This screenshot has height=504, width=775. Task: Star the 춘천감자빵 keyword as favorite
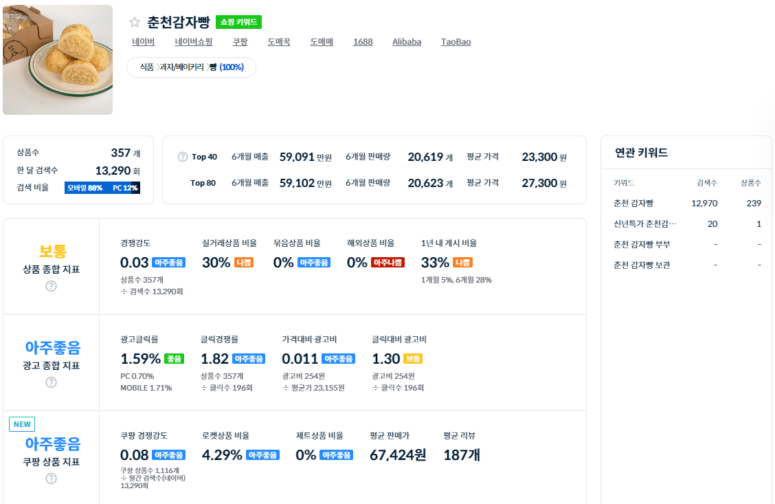point(135,22)
